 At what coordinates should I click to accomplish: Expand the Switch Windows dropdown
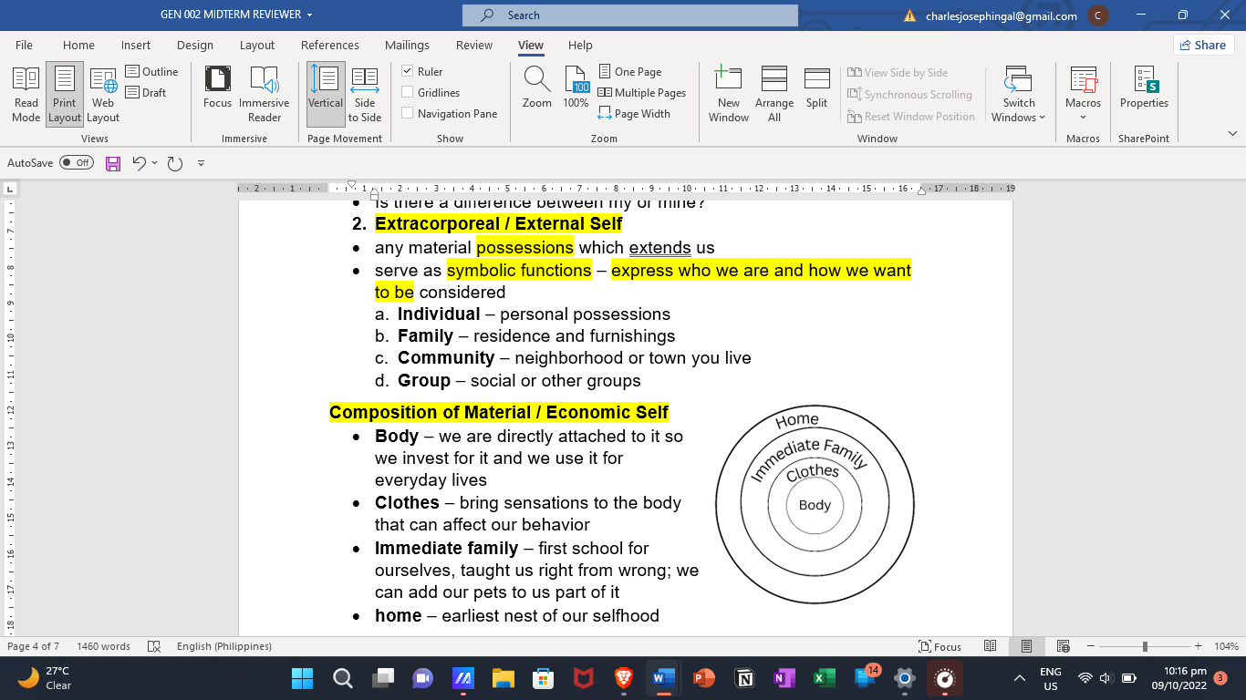tap(1018, 94)
